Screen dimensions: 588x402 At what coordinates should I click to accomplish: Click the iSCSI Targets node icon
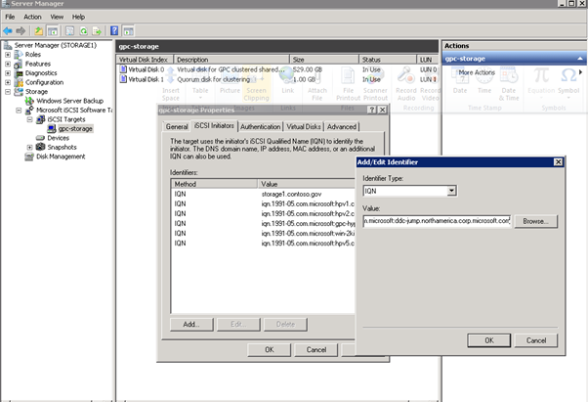coord(40,119)
